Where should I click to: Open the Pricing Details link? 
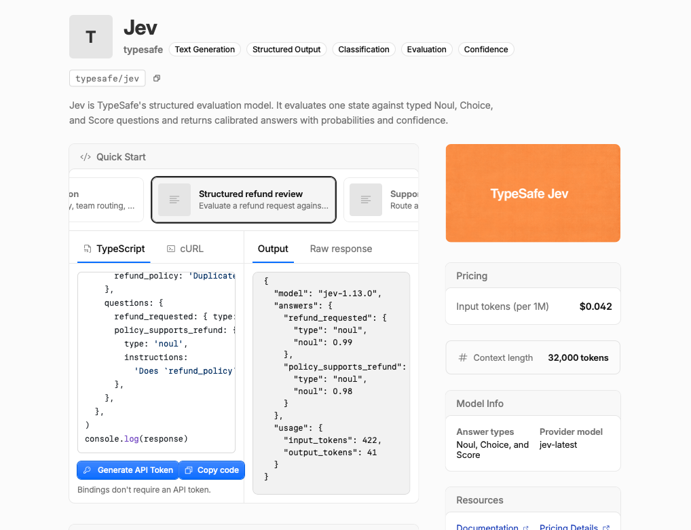click(569, 527)
